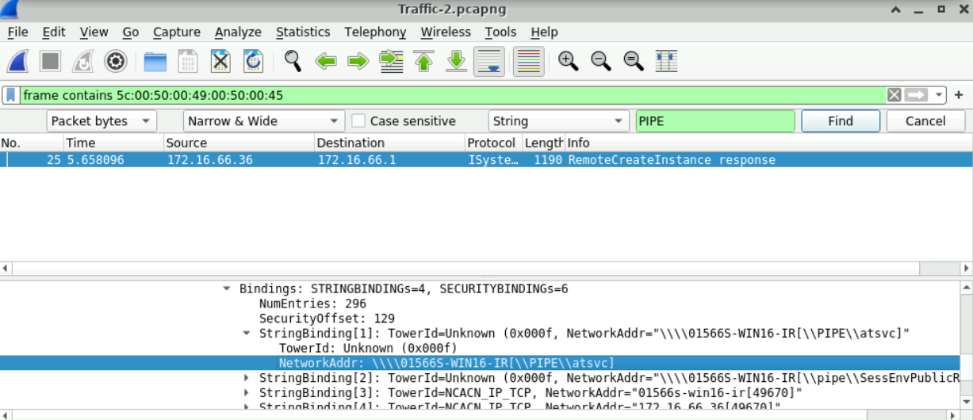Apply the display filter arrow
Image resolution: width=973 pixels, height=420 pixels.
(x=917, y=95)
